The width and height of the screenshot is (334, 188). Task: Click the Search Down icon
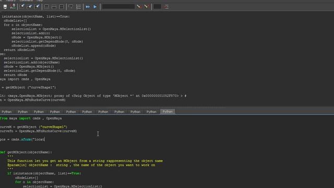[139, 7]
